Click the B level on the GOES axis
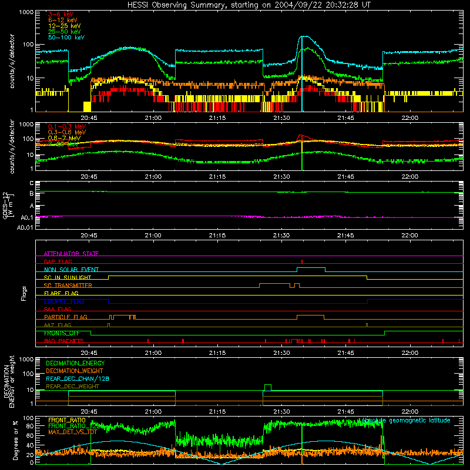This screenshot has width=470, height=470. pyautogui.click(x=32, y=194)
